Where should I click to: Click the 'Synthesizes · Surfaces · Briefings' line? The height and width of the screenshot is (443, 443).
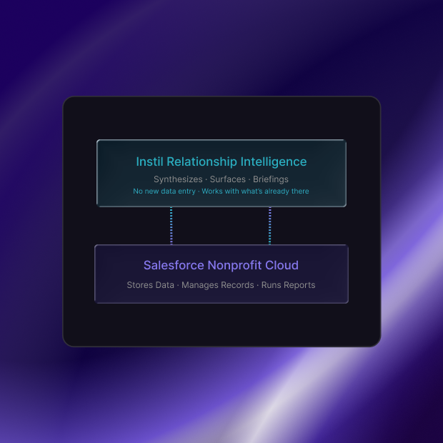pyautogui.click(x=221, y=179)
